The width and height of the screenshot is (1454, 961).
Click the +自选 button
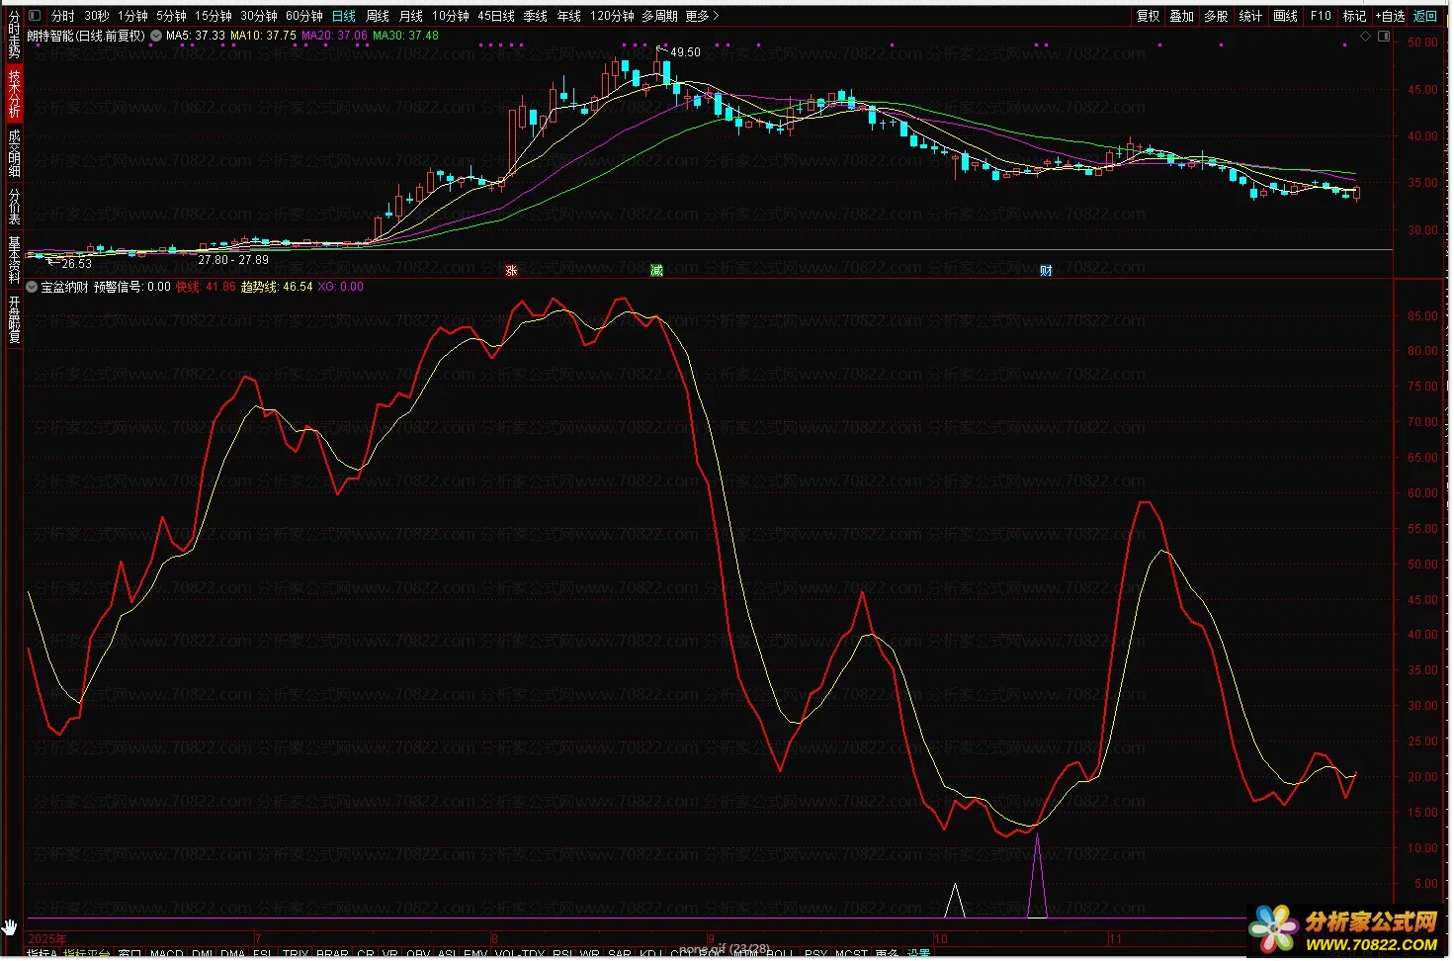click(1390, 16)
